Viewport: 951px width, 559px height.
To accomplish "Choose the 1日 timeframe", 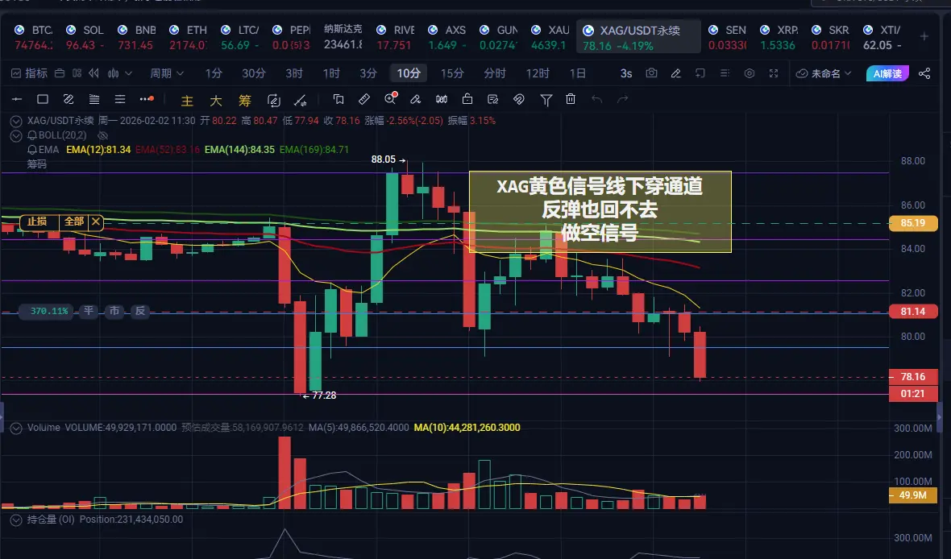I will tap(577, 73).
